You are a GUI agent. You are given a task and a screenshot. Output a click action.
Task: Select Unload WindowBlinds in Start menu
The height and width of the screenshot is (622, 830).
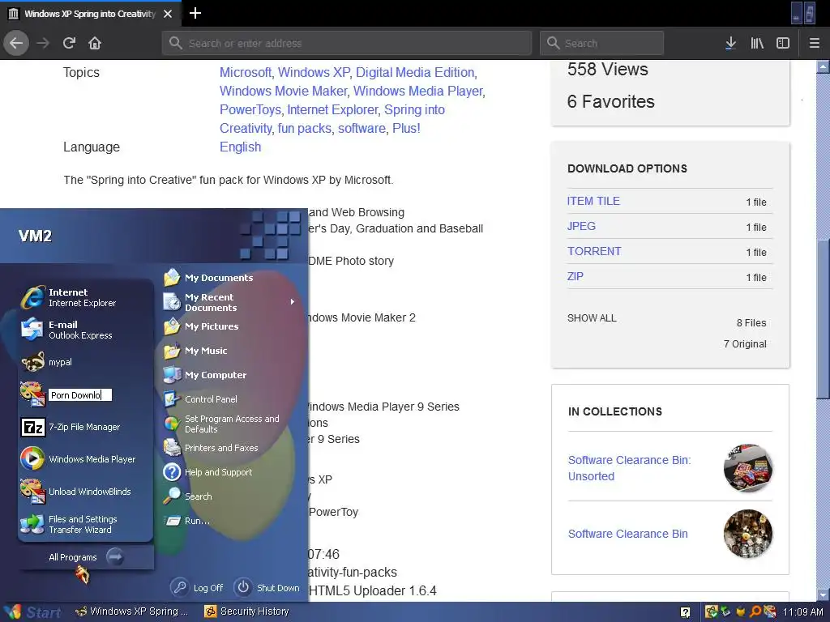pos(84,492)
